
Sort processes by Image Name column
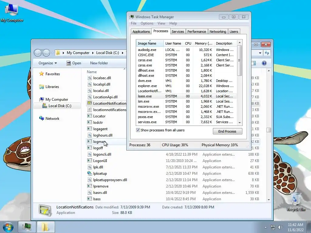click(x=150, y=43)
